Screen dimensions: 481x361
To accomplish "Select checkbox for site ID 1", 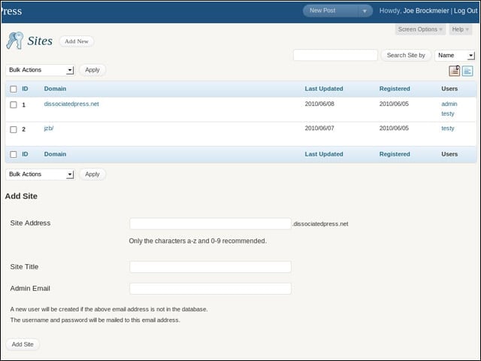I will pyautogui.click(x=14, y=105).
